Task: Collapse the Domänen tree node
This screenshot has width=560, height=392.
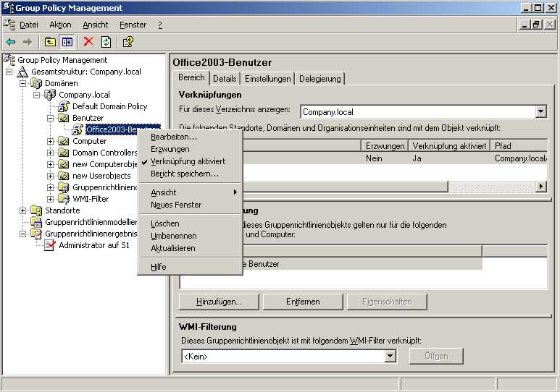Action: point(23,83)
